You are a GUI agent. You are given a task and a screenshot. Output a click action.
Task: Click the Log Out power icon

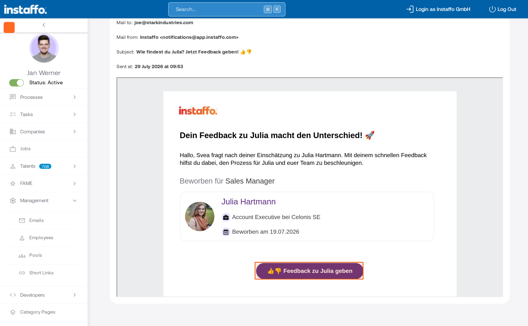pyautogui.click(x=492, y=9)
